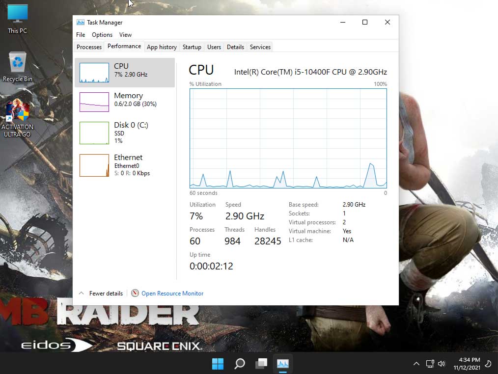
Task: Select the Performance tab
Action: coord(124,46)
